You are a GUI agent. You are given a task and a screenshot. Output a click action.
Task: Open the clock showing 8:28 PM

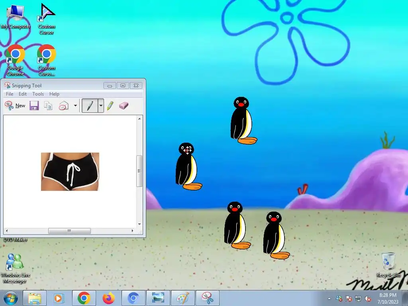tap(388, 298)
